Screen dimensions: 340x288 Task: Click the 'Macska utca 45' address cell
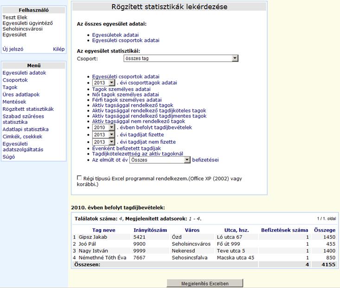coord(236,258)
